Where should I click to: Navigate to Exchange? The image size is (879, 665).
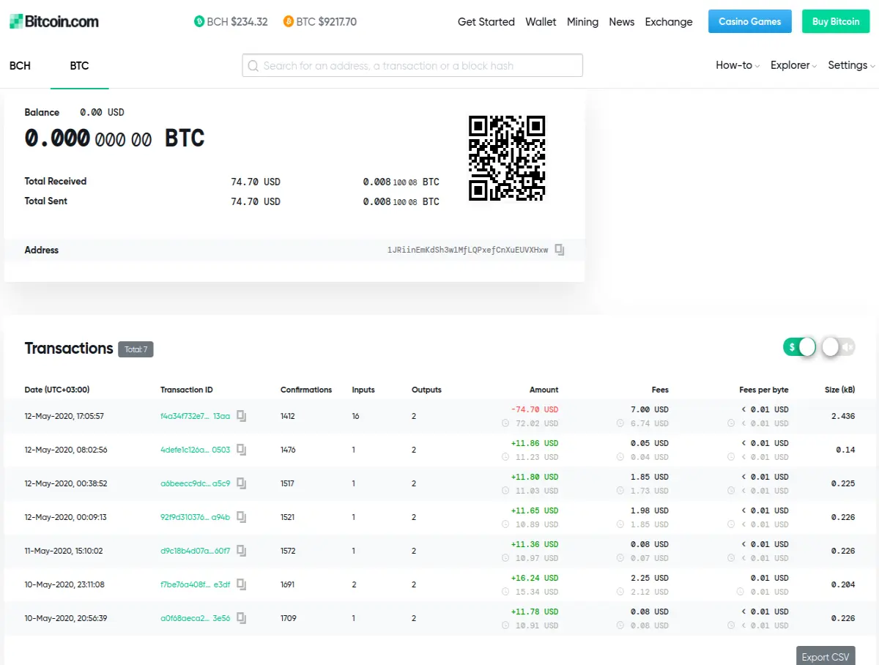click(669, 22)
